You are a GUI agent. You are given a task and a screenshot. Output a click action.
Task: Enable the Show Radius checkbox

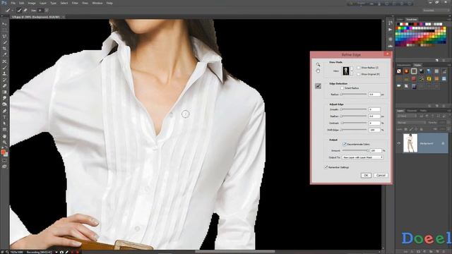click(x=358, y=68)
